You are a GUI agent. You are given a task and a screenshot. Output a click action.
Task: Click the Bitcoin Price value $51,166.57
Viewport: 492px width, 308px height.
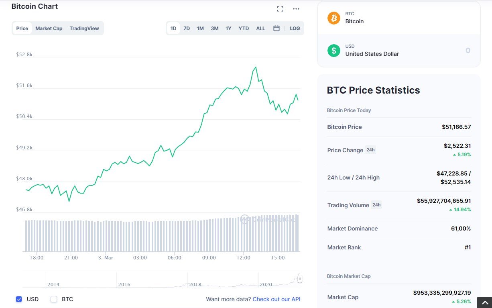tap(456, 127)
